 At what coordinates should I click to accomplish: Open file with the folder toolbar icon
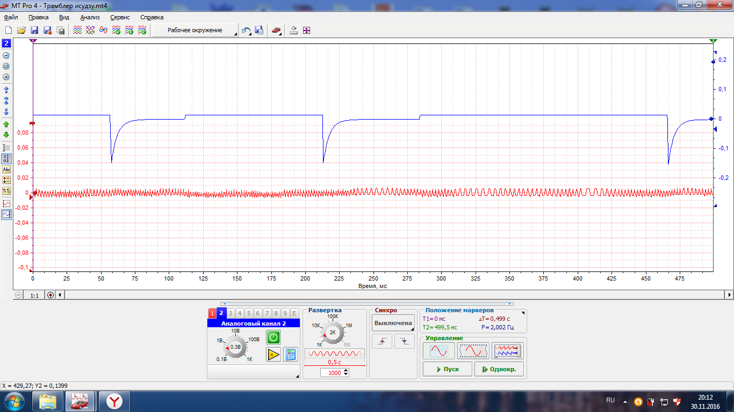coord(21,31)
